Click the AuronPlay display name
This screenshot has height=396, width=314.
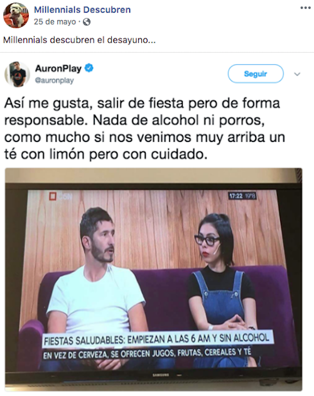coord(58,68)
